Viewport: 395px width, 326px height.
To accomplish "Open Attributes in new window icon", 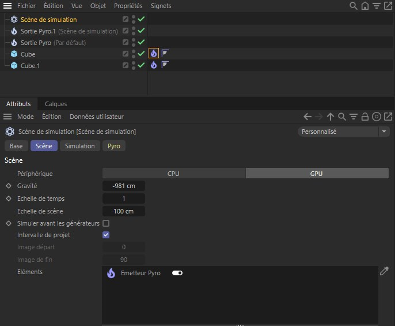I will [x=388, y=117].
